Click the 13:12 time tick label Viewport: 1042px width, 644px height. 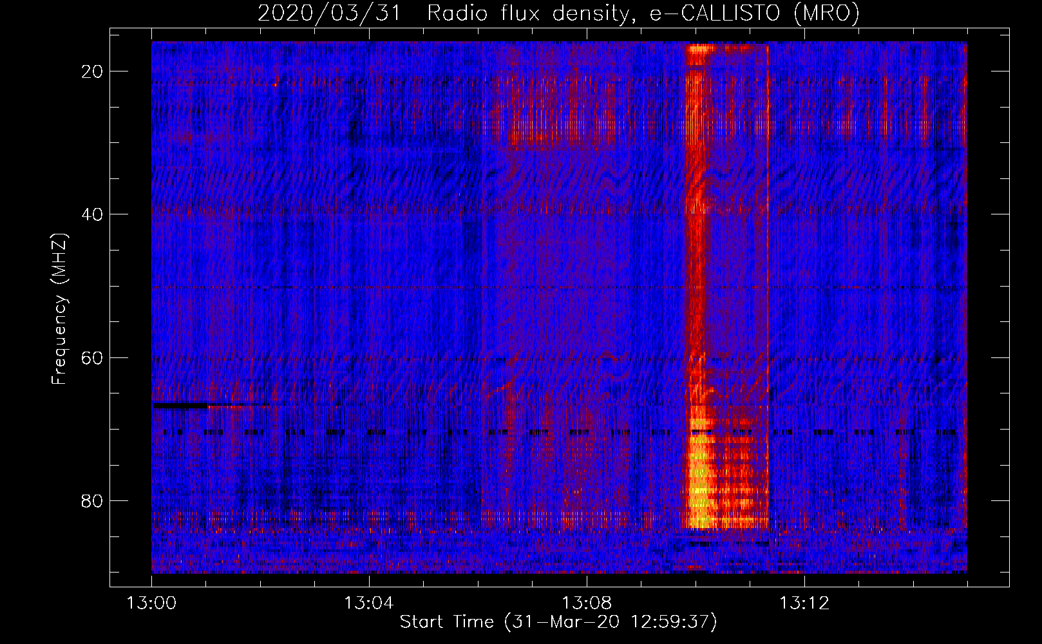click(x=804, y=603)
